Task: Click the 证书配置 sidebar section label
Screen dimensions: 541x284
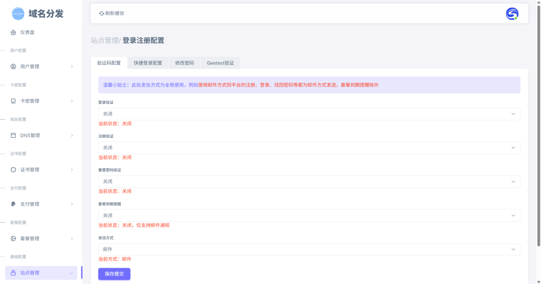Action: pos(18,154)
